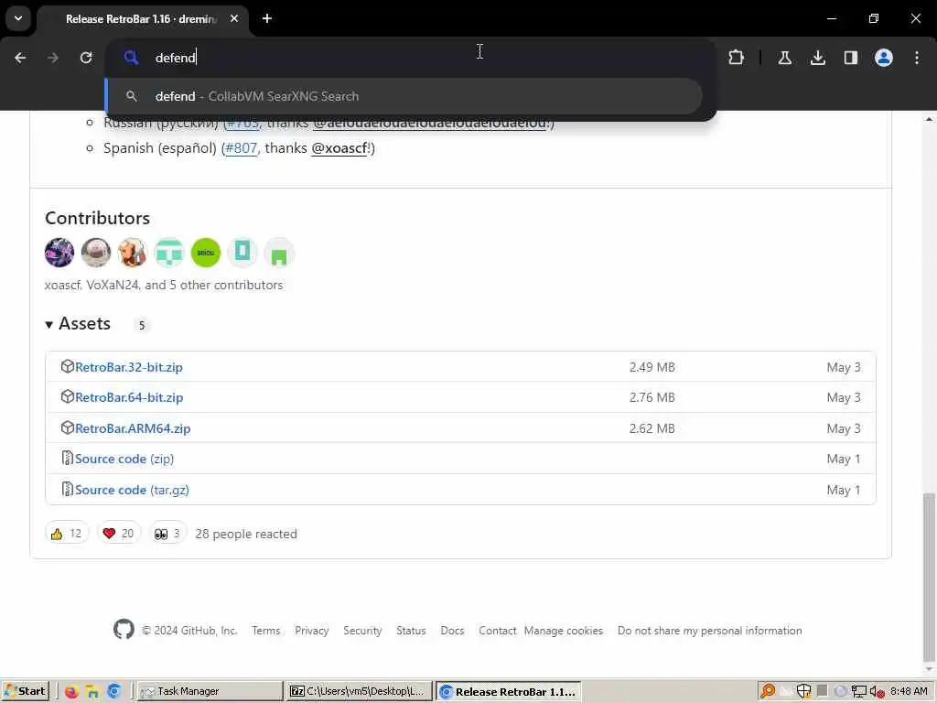Open the Downloads icon in toolbar
Viewport: 937px width, 703px height.
tap(817, 58)
